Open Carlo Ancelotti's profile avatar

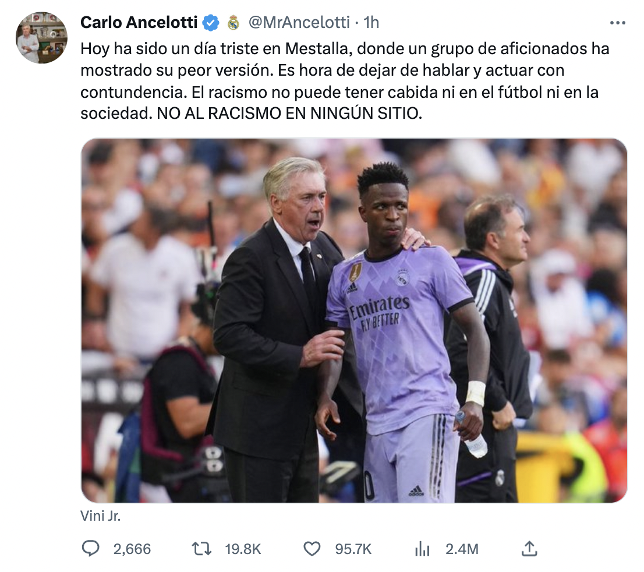pos(41,38)
